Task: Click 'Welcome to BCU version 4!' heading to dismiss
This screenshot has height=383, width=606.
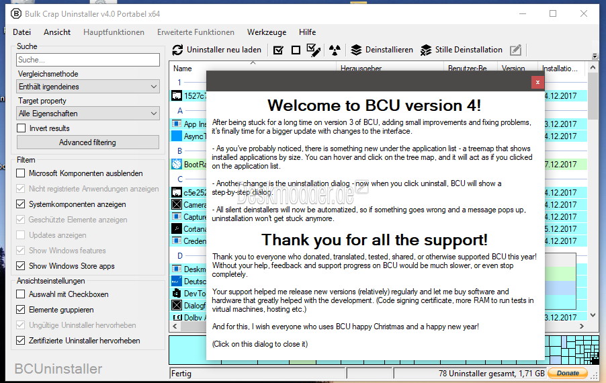Action: [374, 105]
